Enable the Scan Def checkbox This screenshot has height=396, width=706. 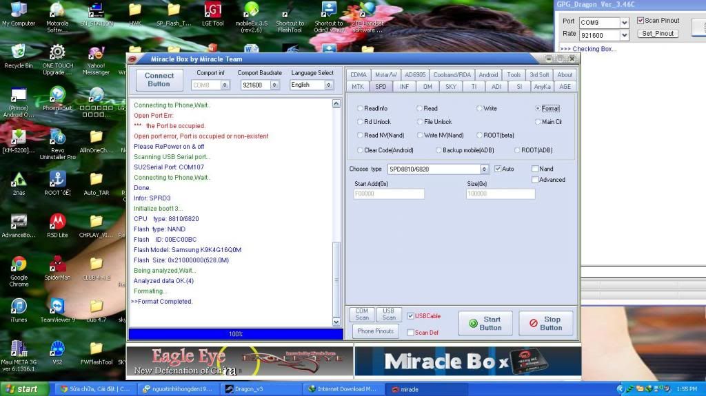(410, 332)
